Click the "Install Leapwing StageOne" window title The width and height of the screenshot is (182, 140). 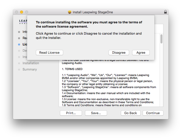point(93,12)
